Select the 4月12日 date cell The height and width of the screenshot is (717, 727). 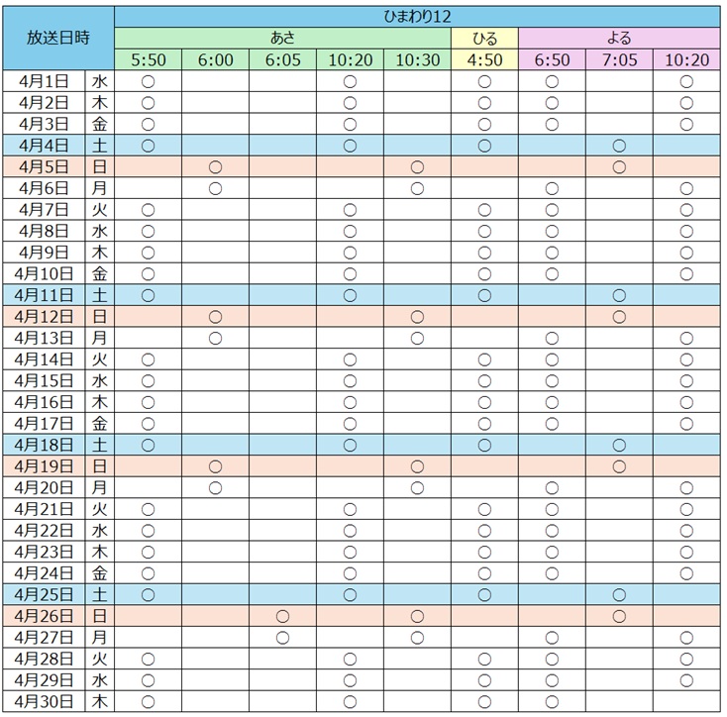46,317
